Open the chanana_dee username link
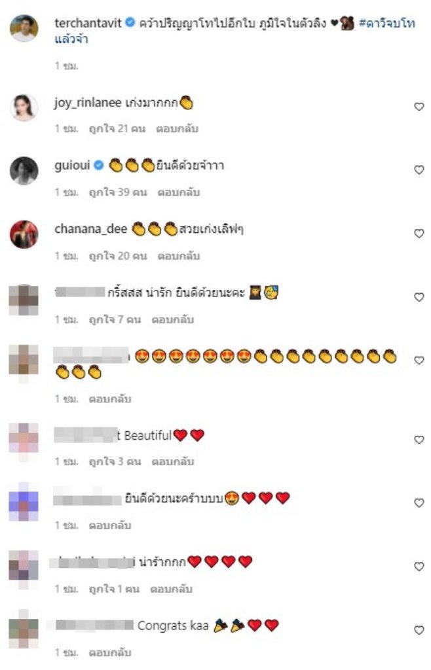This screenshot has width=431, height=670. tap(90, 229)
